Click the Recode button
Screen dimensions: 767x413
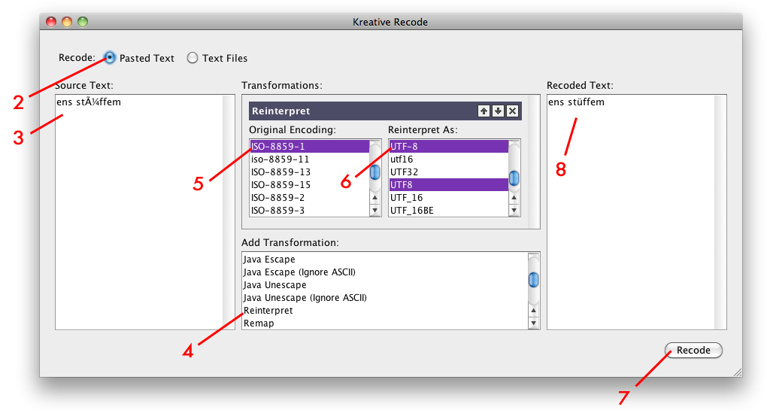(x=693, y=351)
